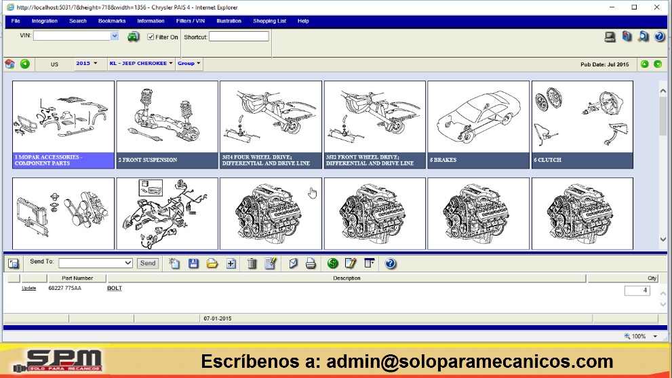Image resolution: width=672 pixels, height=378 pixels.
Task: Click the green up arrow near Pub Date
Action: [644, 64]
